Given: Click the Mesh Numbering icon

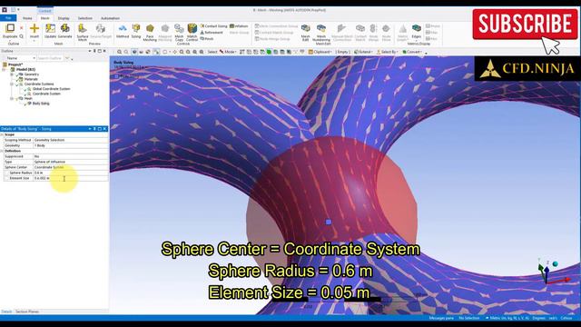Looking at the screenshot, I should 321,28.
